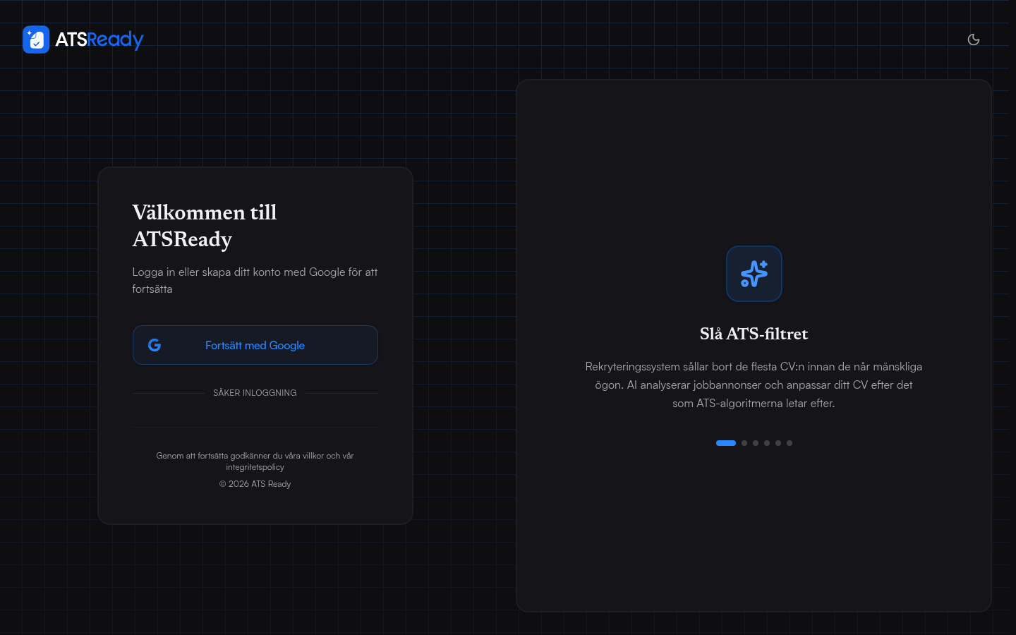
Task: Go to the sixth carousel slide dot
Action: 790,443
